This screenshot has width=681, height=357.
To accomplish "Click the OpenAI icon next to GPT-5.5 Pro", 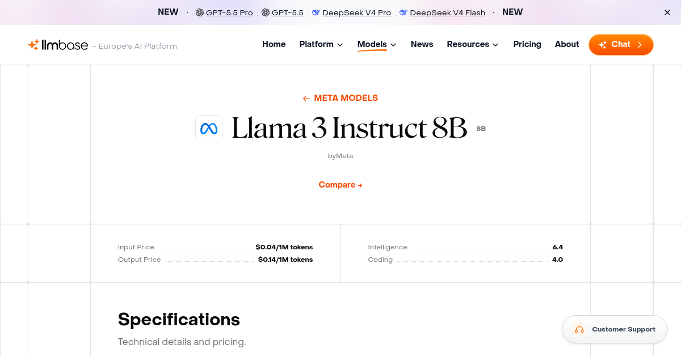I will [199, 12].
